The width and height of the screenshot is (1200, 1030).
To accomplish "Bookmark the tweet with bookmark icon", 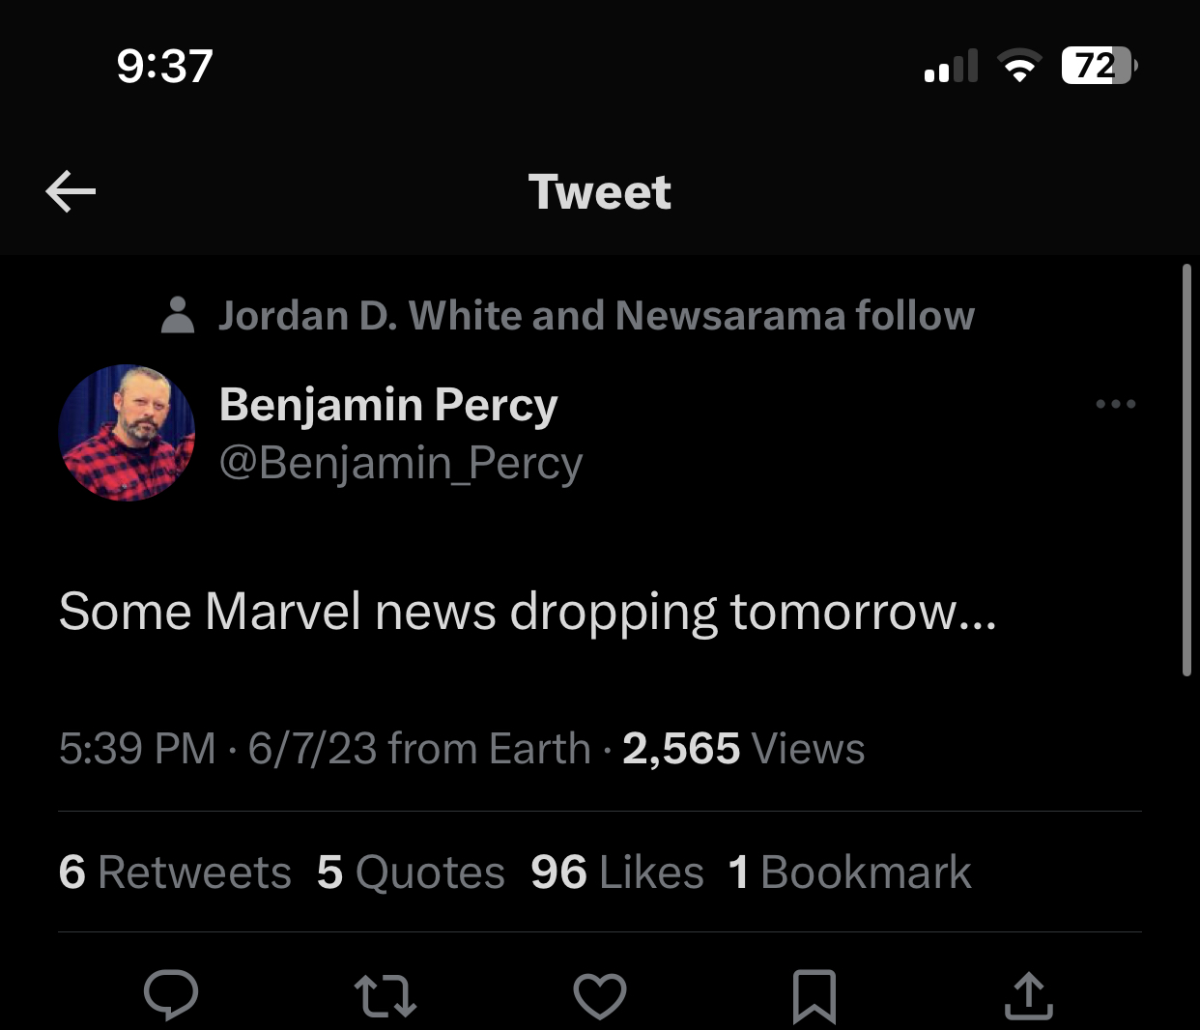I will 814,996.
